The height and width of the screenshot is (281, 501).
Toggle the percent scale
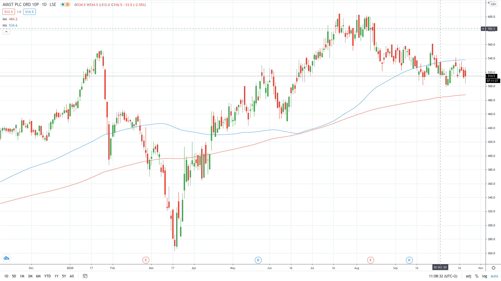[477, 276]
